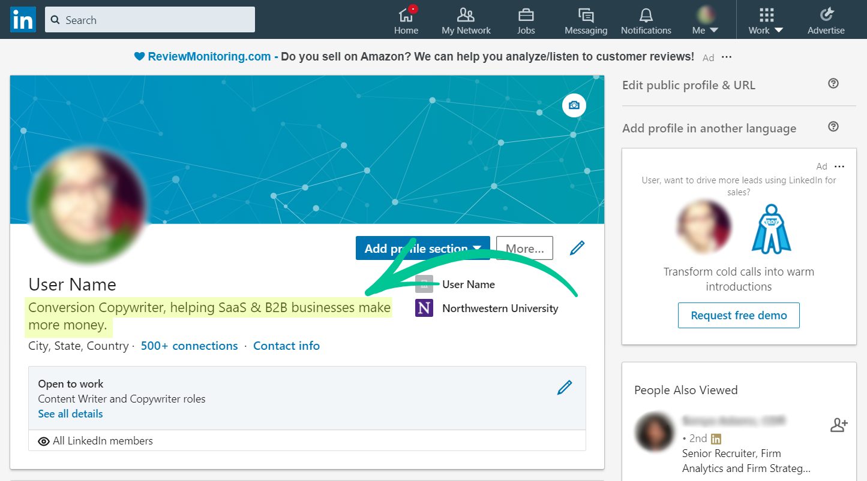Click the eye icon next to All LinkedIn members
The height and width of the screenshot is (481, 867).
[44, 441]
